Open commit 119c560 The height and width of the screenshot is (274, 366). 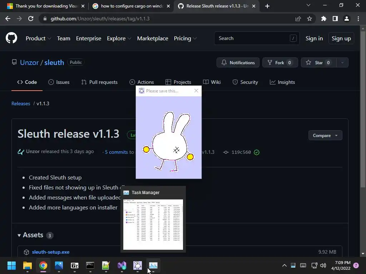[x=241, y=152]
